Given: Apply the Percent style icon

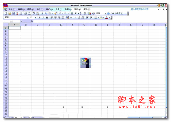Looking at the screenshot, I should click(x=71, y=18).
